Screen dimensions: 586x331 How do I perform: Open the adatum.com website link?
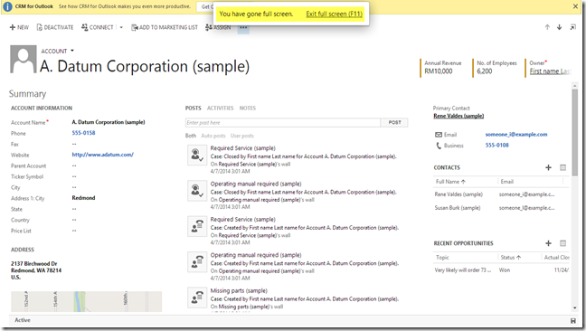click(x=103, y=155)
